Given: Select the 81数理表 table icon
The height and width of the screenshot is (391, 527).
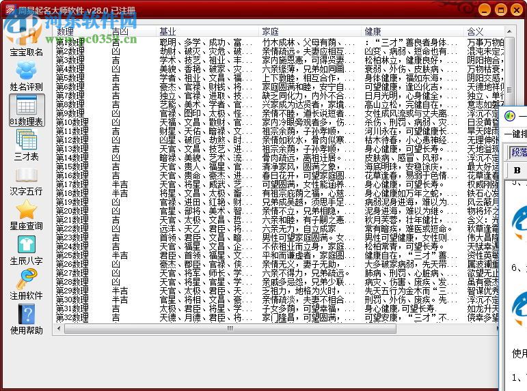Looking at the screenshot, I should pyautogui.click(x=27, y=111).
